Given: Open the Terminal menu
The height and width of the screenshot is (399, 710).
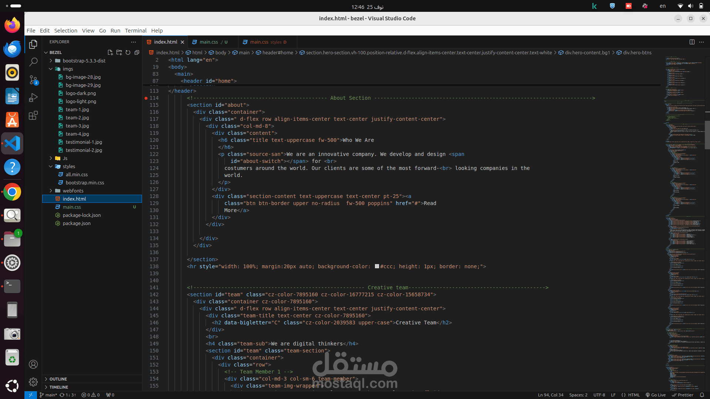Looking at the screenshot, I should pyautogui.click(x=135, y=31).
